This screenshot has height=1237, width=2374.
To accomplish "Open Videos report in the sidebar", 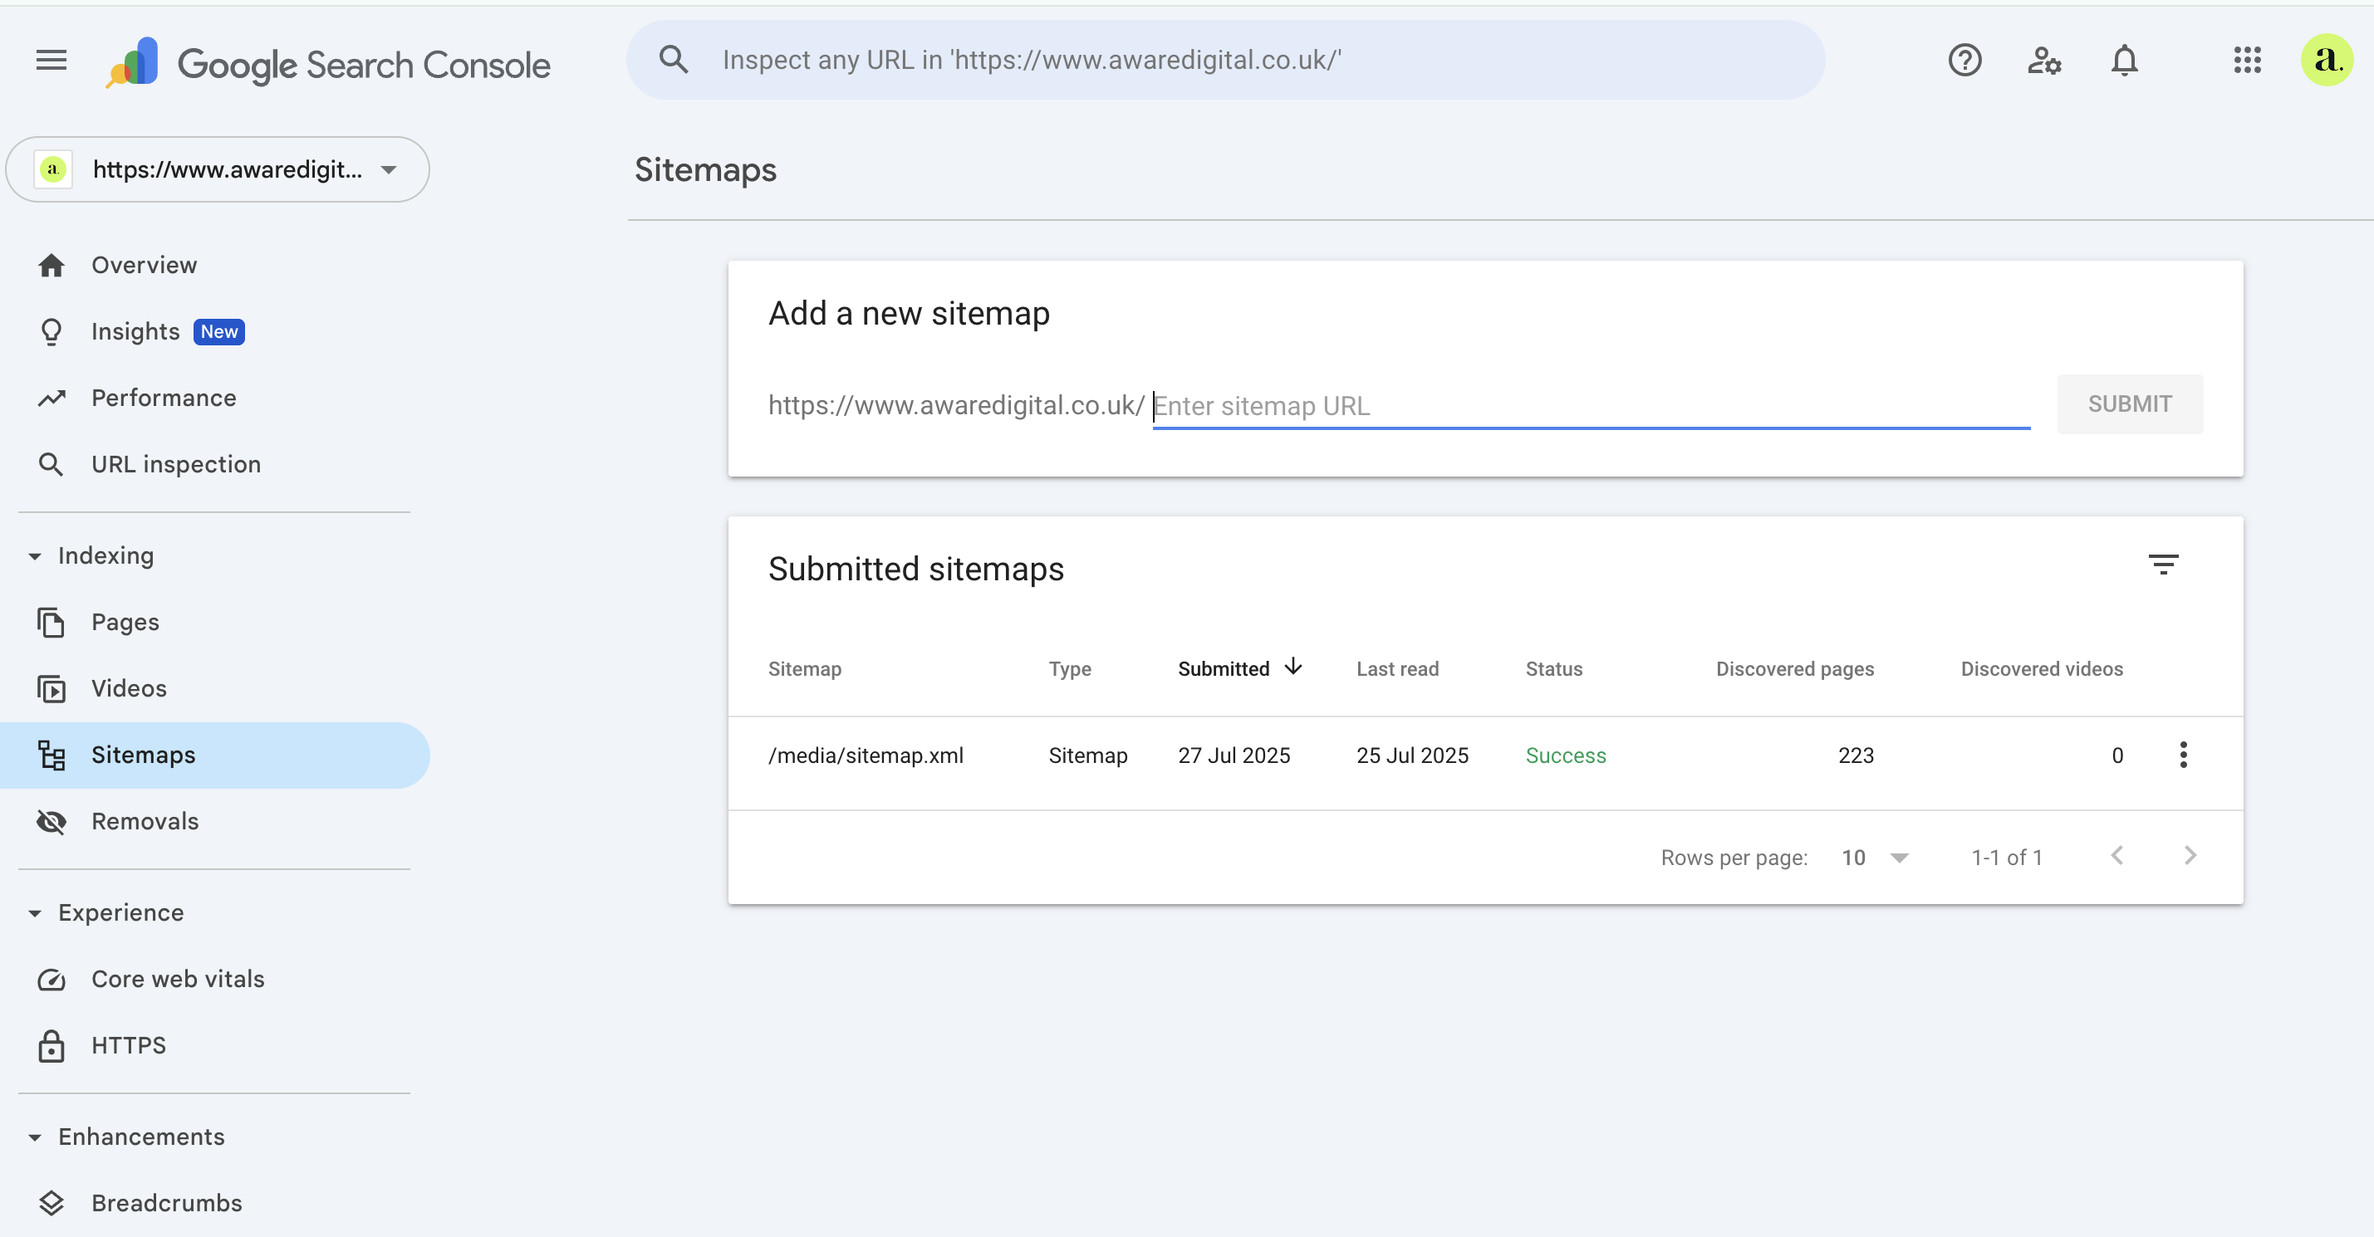I will pos(216,689).
